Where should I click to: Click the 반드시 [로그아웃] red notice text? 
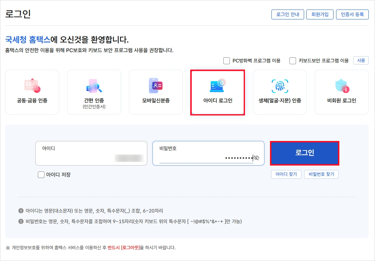click(124, 248)
